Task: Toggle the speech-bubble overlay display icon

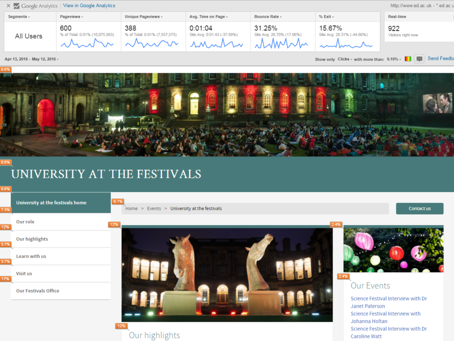Action: (x=419, y=59)
